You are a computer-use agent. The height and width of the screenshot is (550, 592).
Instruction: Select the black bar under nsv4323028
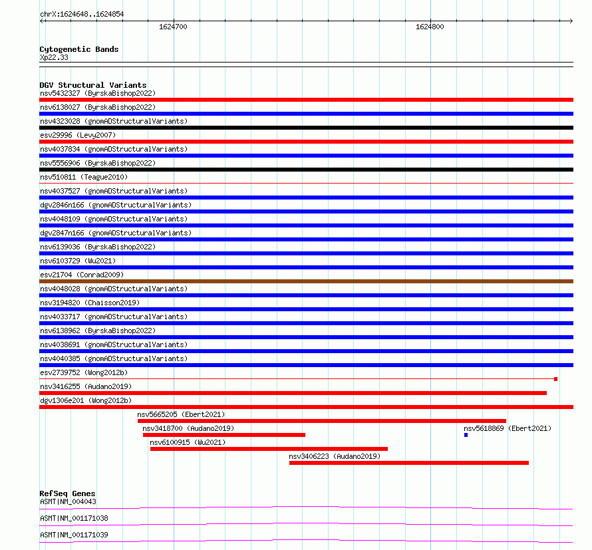306,128
